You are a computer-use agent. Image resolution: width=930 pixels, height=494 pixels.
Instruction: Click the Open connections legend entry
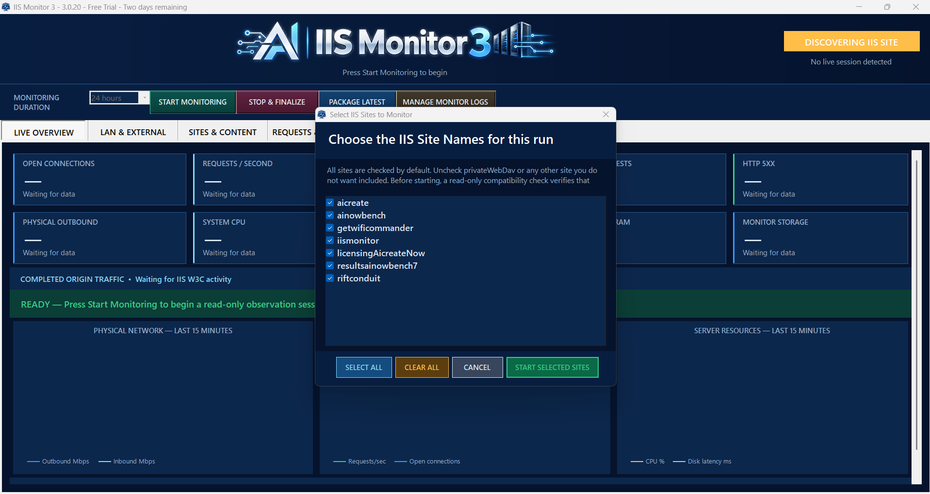pyautogui.click(x=427, y=462)
